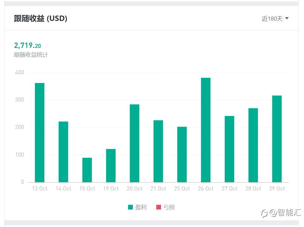Viewport: 304px width, 227px height.
Task: Select the 13 Oct profit bar
Action: click(x=40, y=133)
